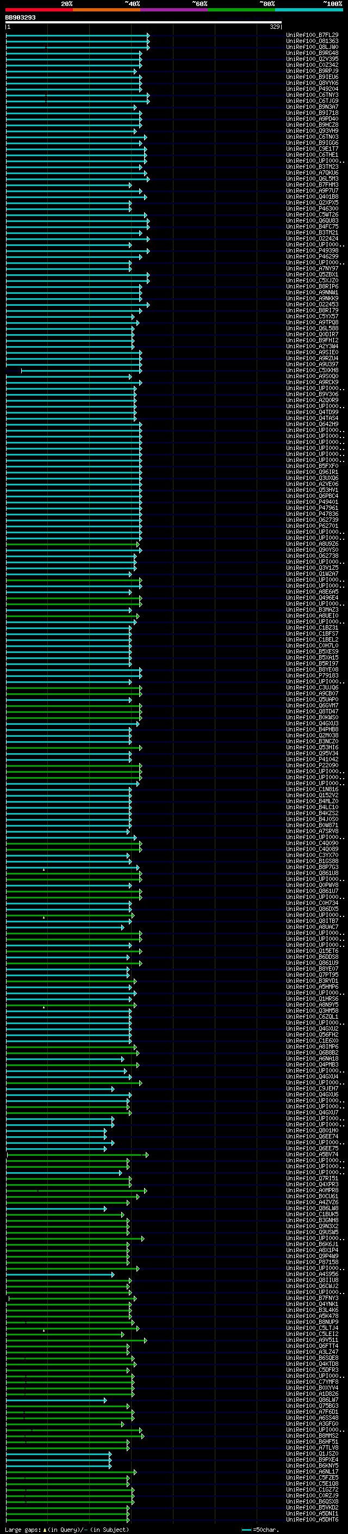Click hit UniRef100_Q6L5M3

tap(312, 178)
